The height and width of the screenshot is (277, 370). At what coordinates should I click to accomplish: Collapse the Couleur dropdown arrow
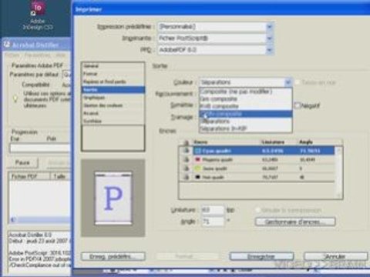pyautogui.click(x=288, y=82)
